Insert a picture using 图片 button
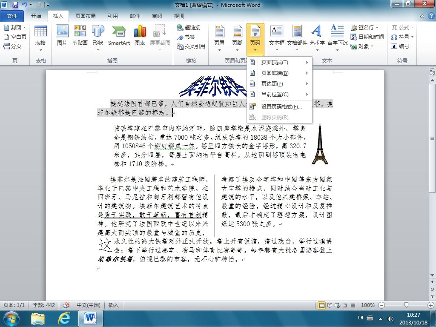Viewport: 436px width, 327px height. click(x=62, y=35)
